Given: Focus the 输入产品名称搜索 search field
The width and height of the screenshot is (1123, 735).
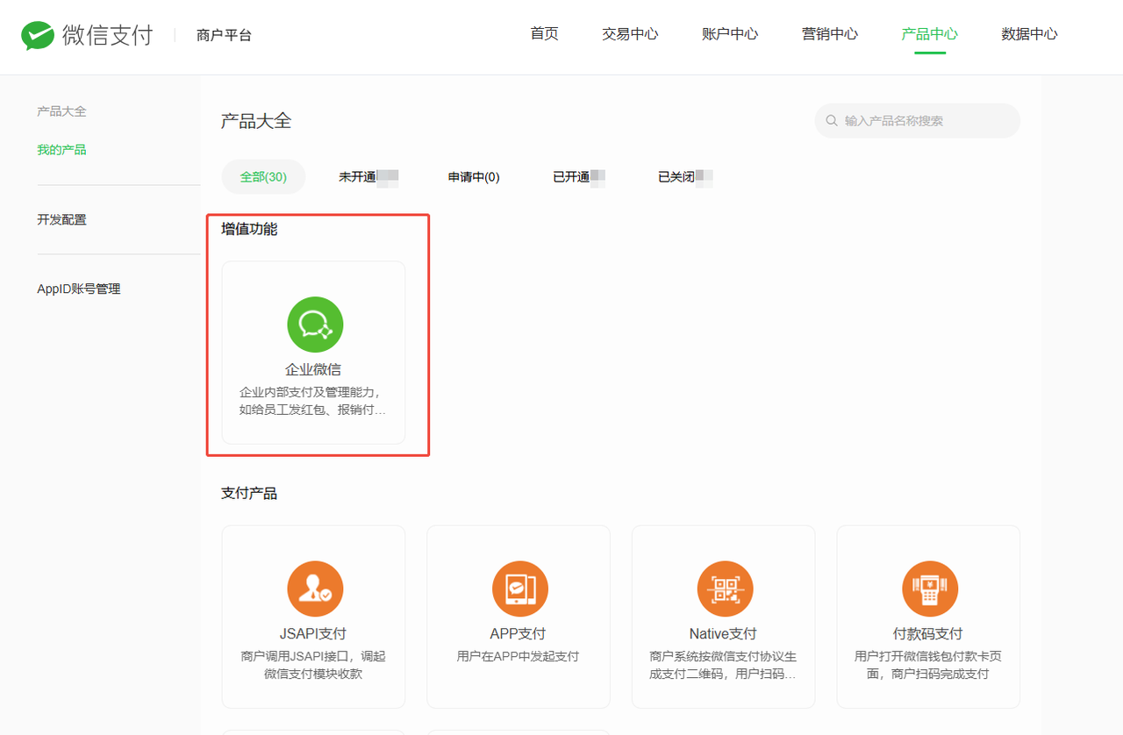Looking at the screenshot, I should [926, 121].
